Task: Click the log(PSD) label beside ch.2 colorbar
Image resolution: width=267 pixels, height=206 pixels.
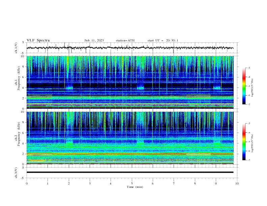Action: [x=253, y=143]
